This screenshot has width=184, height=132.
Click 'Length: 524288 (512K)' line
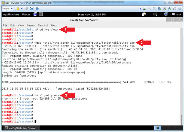click(44, 72)
